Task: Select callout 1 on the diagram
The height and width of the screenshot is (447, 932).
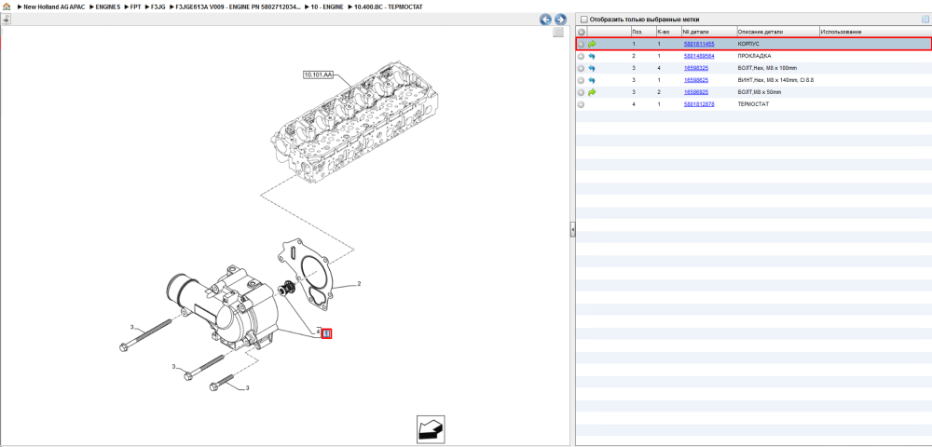Action: click(326, 333)
